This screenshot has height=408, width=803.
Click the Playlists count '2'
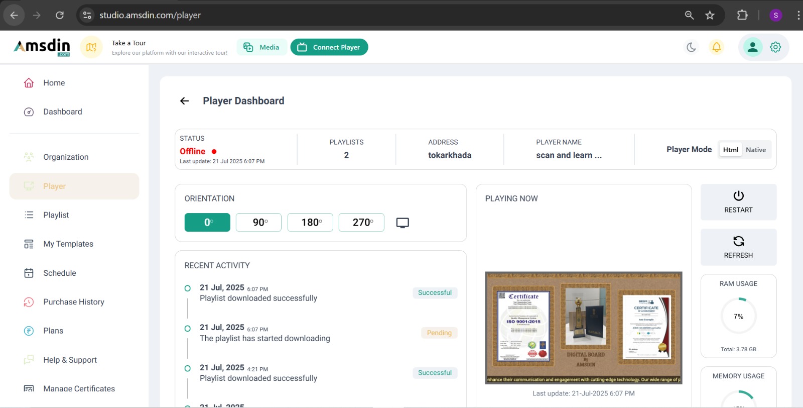click(x=346, y=155)
